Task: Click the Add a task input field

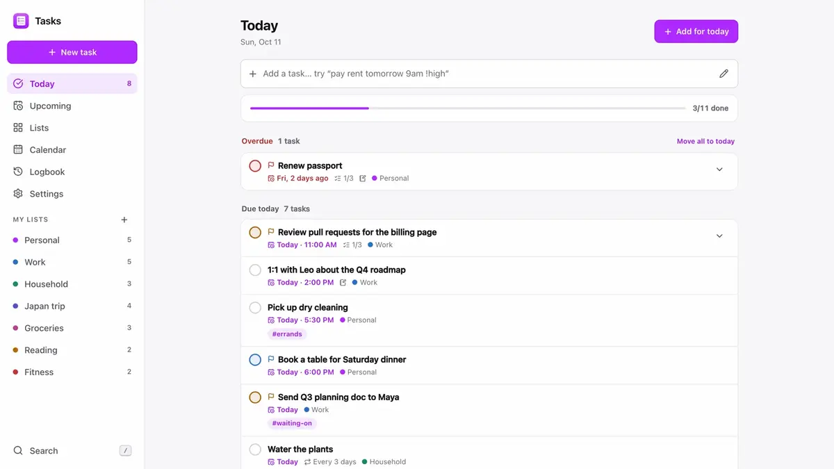Action: pos(489,74)
